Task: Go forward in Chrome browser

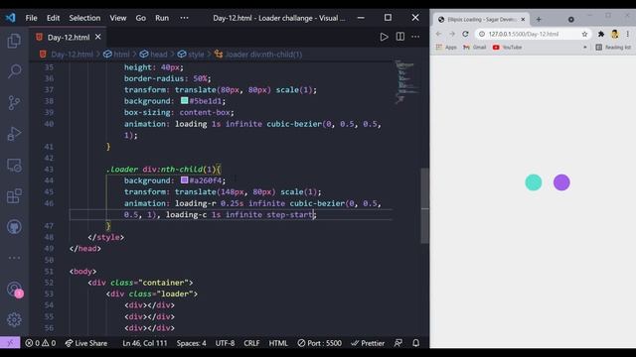Action: tap(452, 34)
